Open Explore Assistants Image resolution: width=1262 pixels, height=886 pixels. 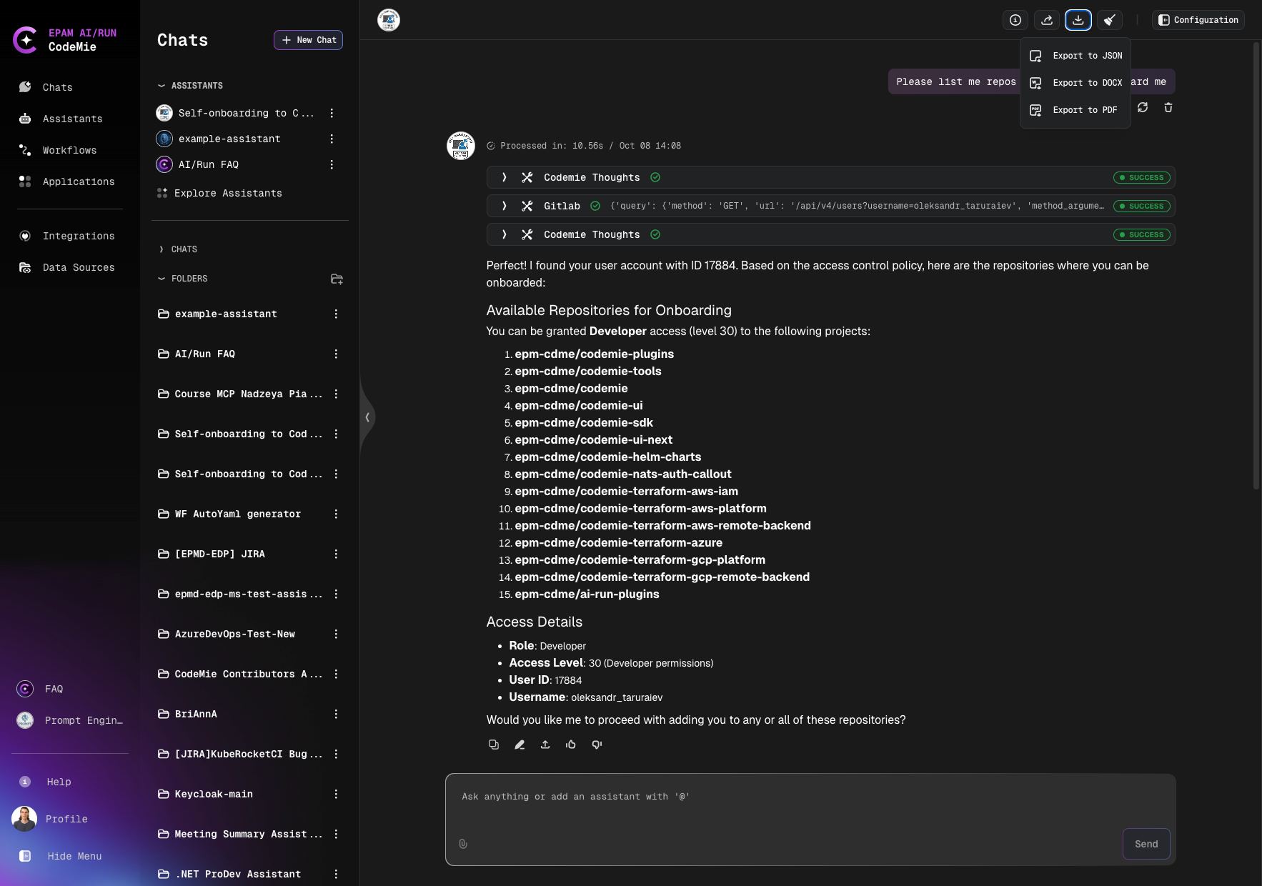click(228, 193)
